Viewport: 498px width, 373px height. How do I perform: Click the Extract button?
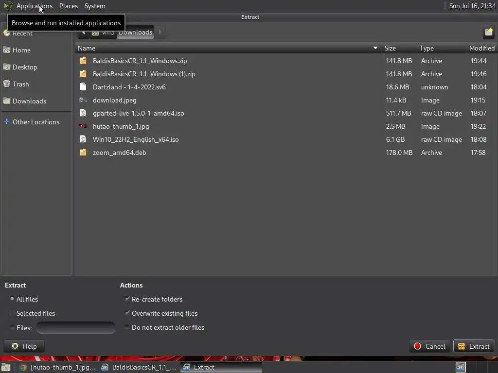click(474, 346)
